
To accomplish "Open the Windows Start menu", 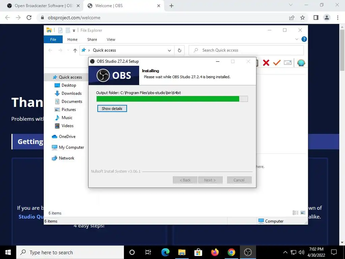I will pos(8,252).
